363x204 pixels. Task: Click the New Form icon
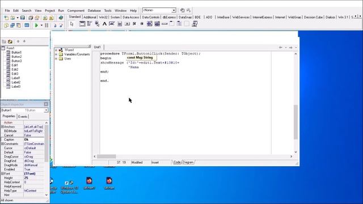click(x=27, y=25)
